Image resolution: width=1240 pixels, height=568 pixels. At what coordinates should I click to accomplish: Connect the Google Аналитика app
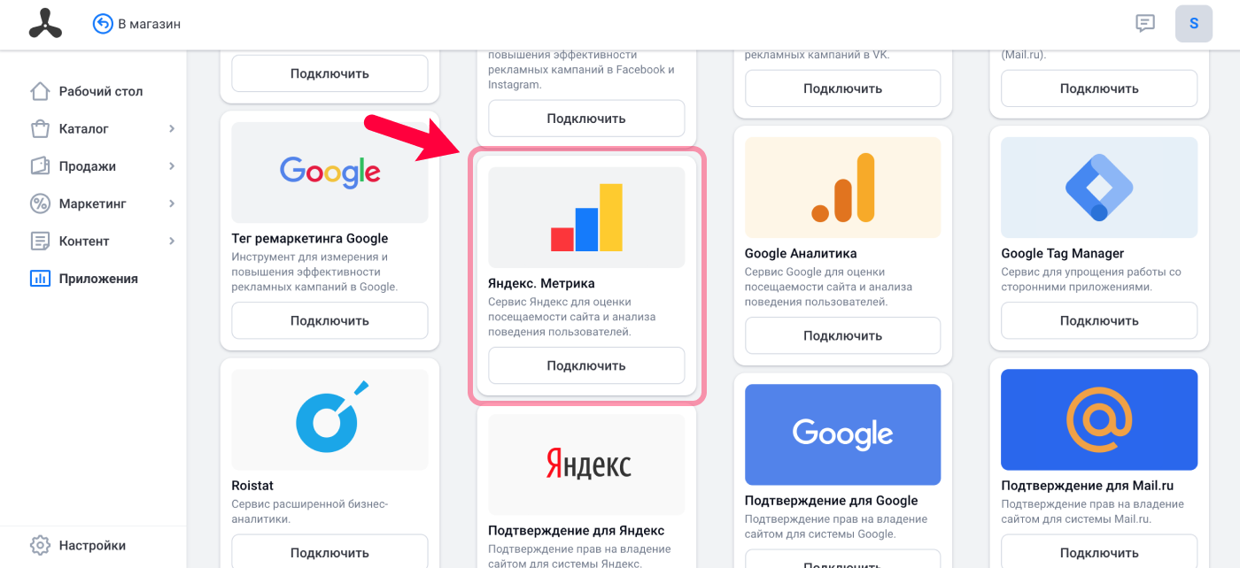tap(842, 335)
